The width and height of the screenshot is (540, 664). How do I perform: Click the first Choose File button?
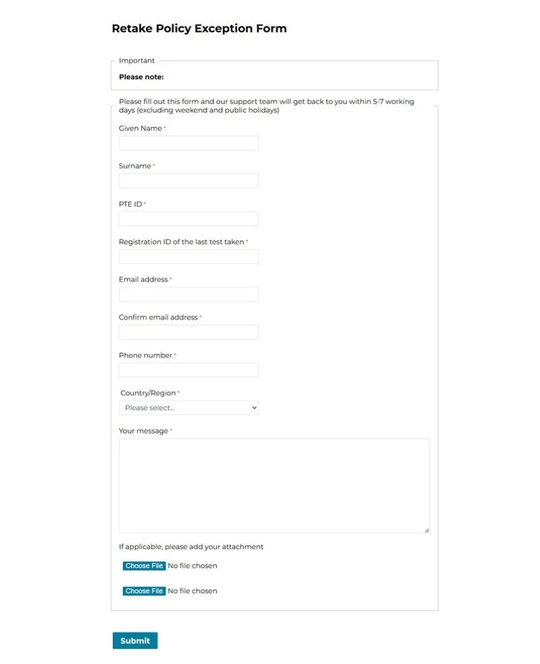tap(144, 565)
